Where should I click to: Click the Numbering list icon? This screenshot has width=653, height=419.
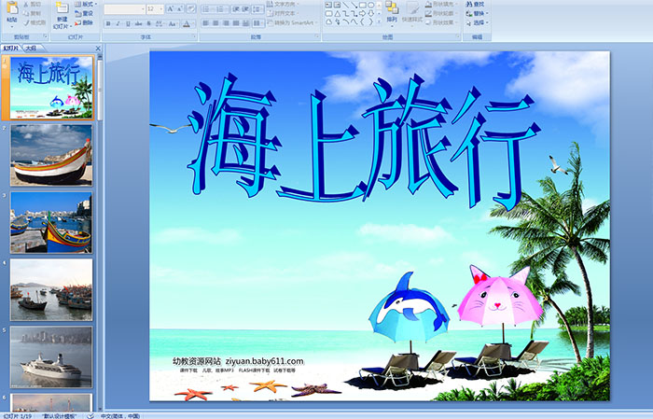point(221,9)
